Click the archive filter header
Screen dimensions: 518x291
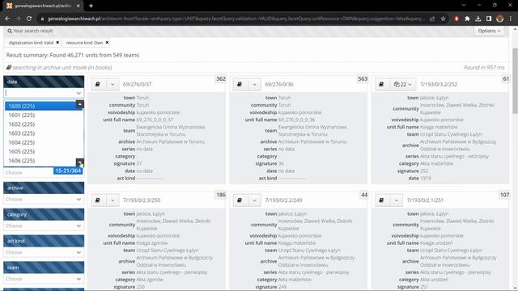tap(44, 188)
